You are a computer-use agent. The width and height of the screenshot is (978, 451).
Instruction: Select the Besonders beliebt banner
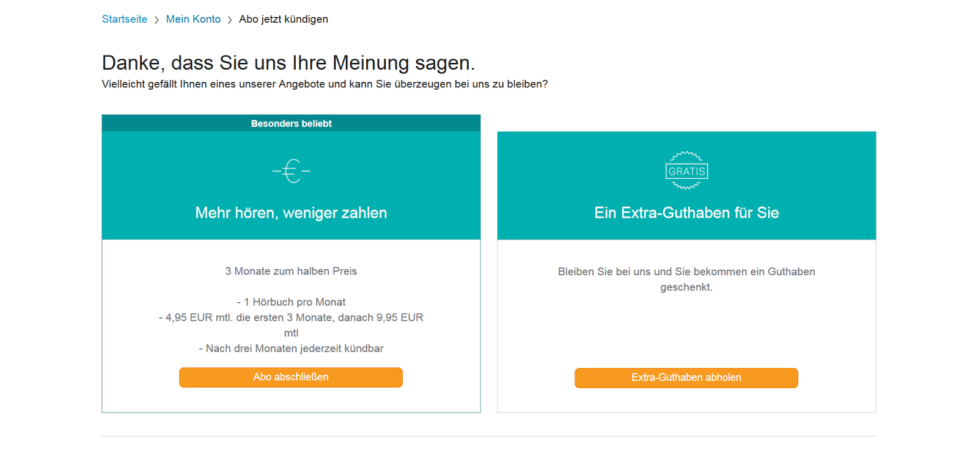tap(291, 123)
